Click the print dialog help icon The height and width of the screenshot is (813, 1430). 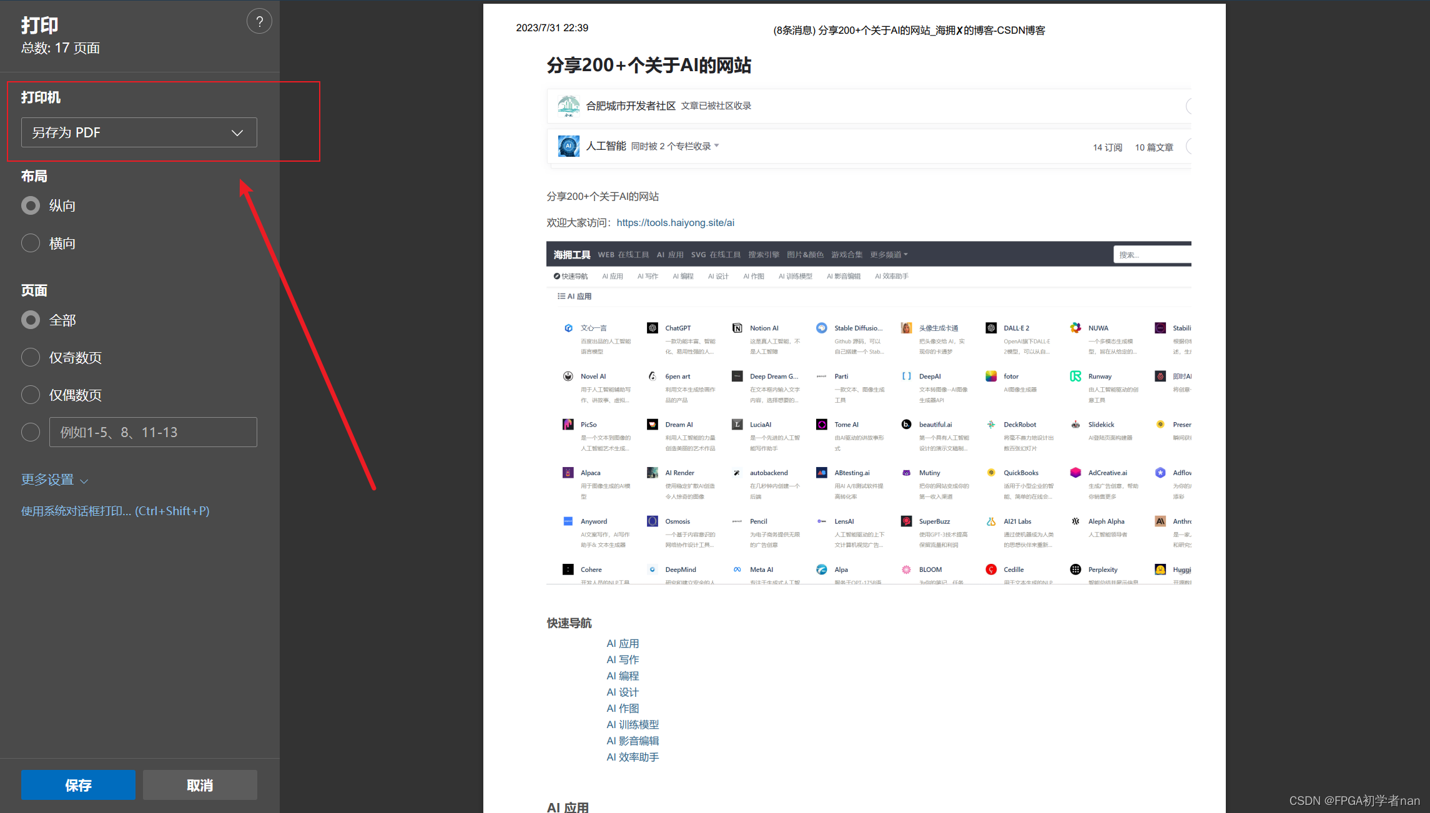(259, 22)
